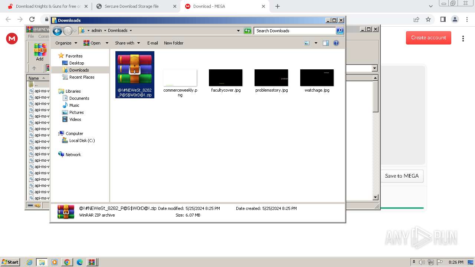Select Downloads in the navigation pane
The width and height of the screenshot is (475, 267).
tap(79, 70)
